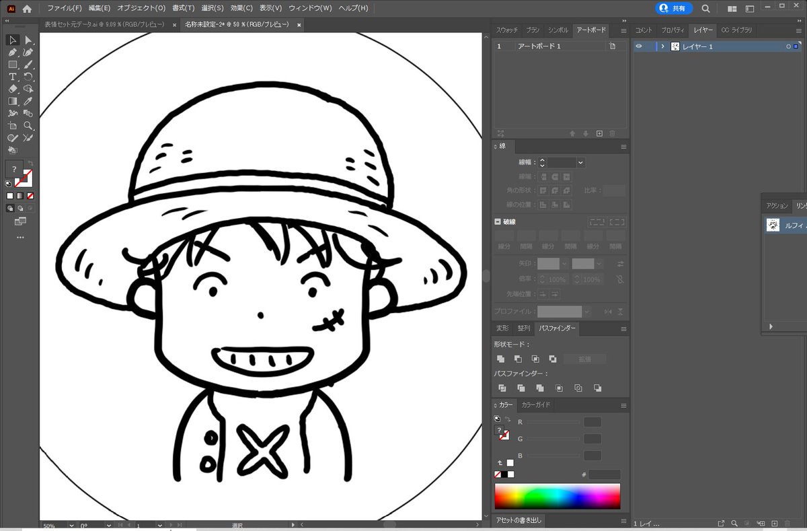Click the Divide pathfinder icon
This screenshot has width=807, height=531.
pyautogui.click(x=502, y=388)
